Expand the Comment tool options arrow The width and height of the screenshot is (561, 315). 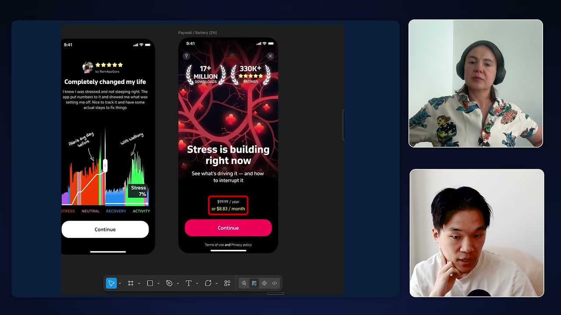(x=216, y=283)
